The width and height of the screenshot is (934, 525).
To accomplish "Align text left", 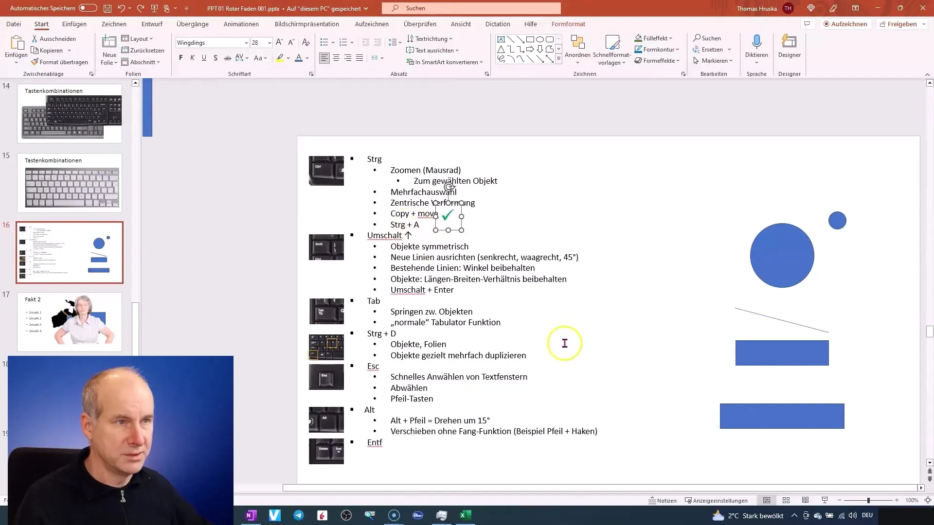I will [x=324, y=58].
